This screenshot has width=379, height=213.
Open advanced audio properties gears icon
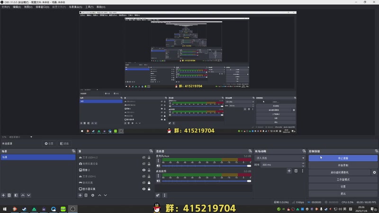pos(158,195)
